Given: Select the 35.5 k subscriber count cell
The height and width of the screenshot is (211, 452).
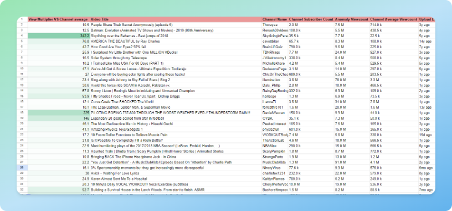Looking at the screenshot, I should click(311, 36).
